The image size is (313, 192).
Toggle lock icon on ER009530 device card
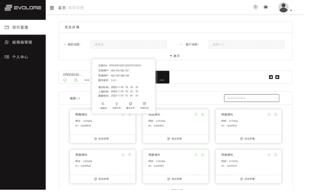pyautogui.click(x=76, y=80)
